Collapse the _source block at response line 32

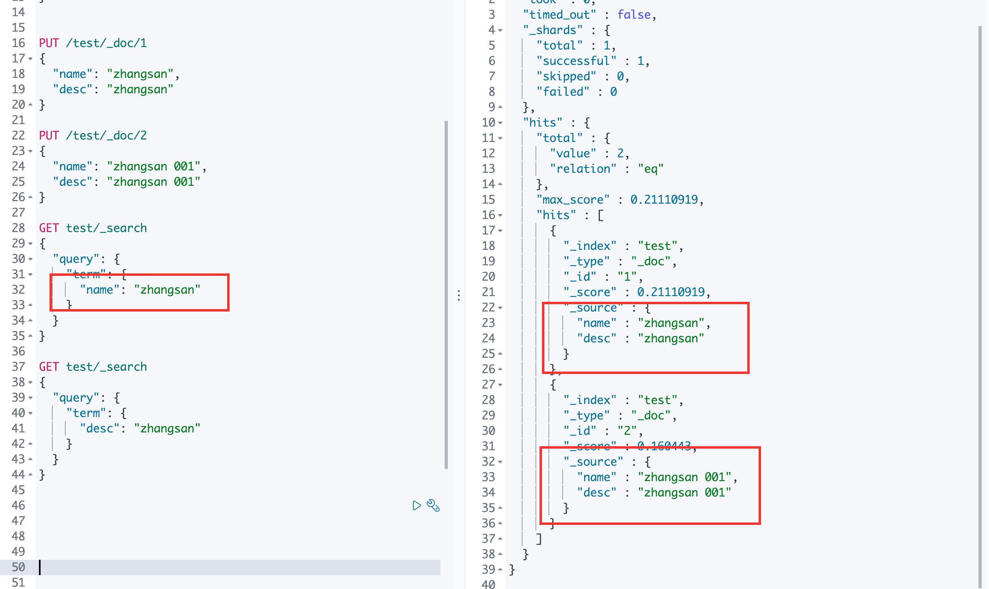500,462
